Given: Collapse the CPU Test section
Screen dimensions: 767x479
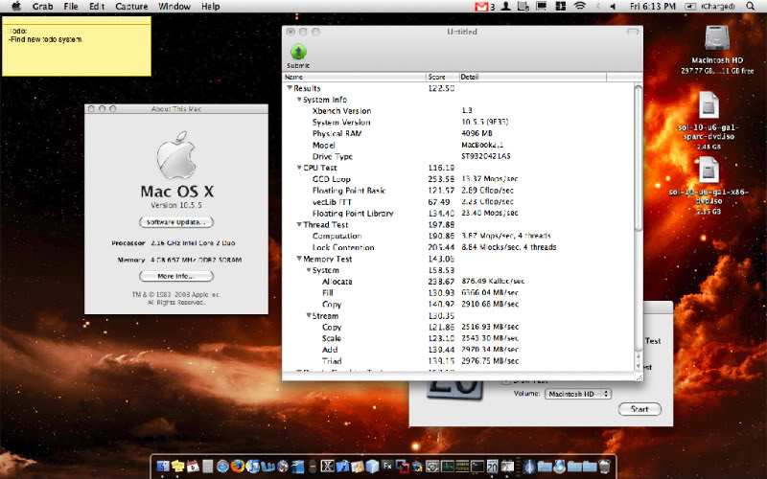Looking at the screenshot, I should coord(299,168).
